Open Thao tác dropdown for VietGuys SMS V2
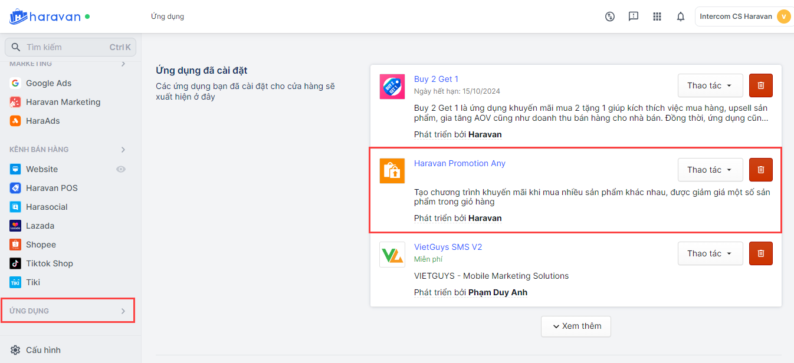Image resolution: width=794 pixels, height=363 pixels. coord(710,253)
